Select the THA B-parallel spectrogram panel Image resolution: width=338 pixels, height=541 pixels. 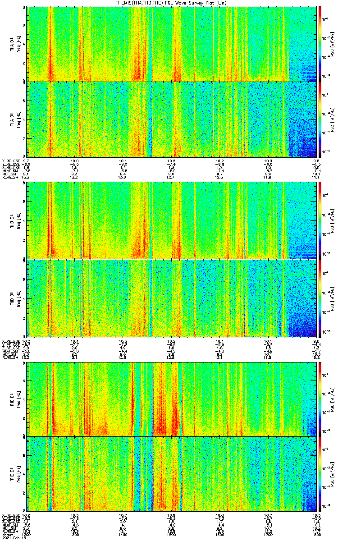pyautogui.click(x=171, y=119)
